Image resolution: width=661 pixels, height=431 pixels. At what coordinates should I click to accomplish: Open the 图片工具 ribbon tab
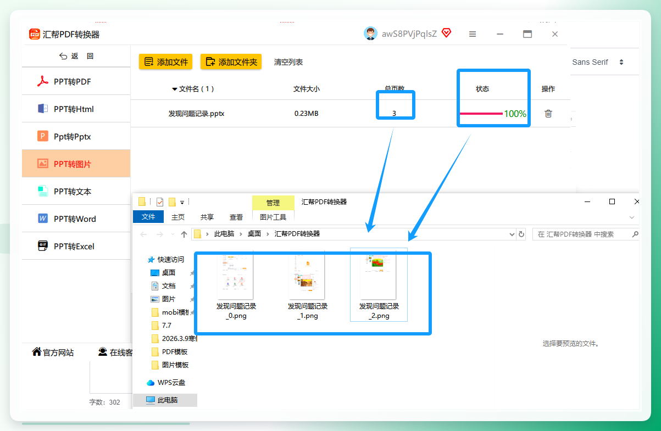(273, 217)
